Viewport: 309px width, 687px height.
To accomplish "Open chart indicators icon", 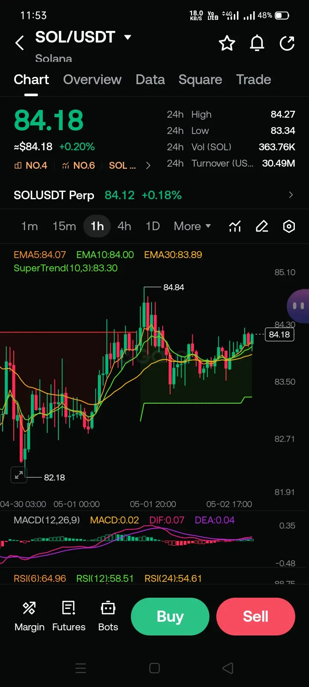I will point(235,226).
